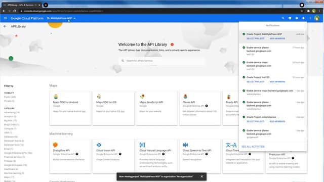Click the search magnifier icon in the blue header
The width and height of the screenshot is (324, 182).
tap(283, 18)
